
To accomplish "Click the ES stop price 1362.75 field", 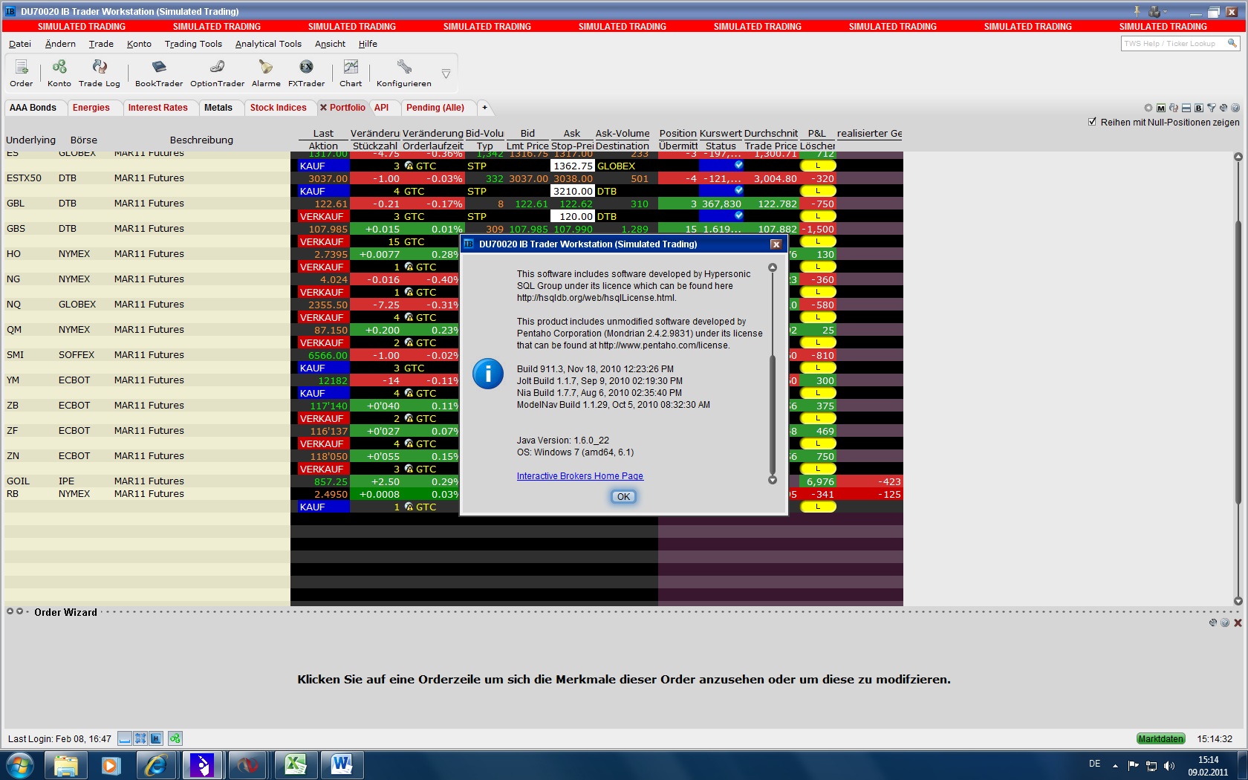I will click(x=573, y=166).
